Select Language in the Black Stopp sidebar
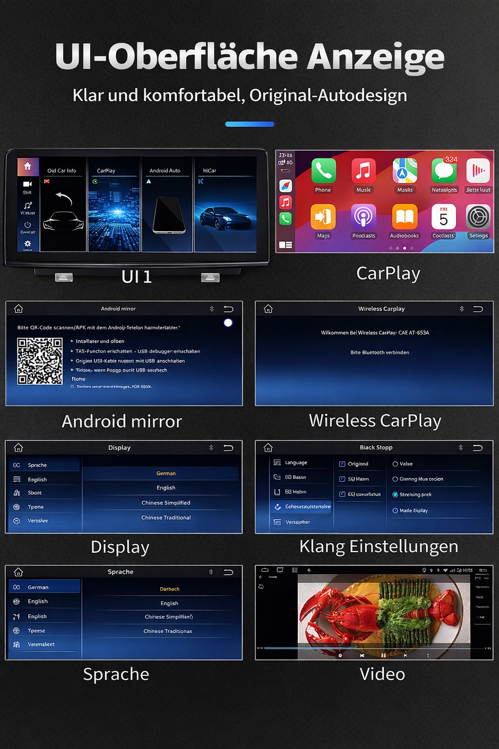The image size is (499, 749). click(301, 462)
